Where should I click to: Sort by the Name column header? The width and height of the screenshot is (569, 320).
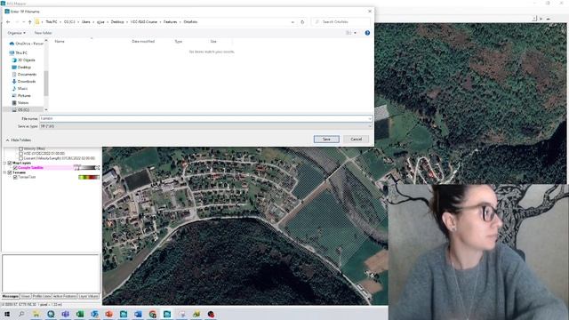(60, 42)
